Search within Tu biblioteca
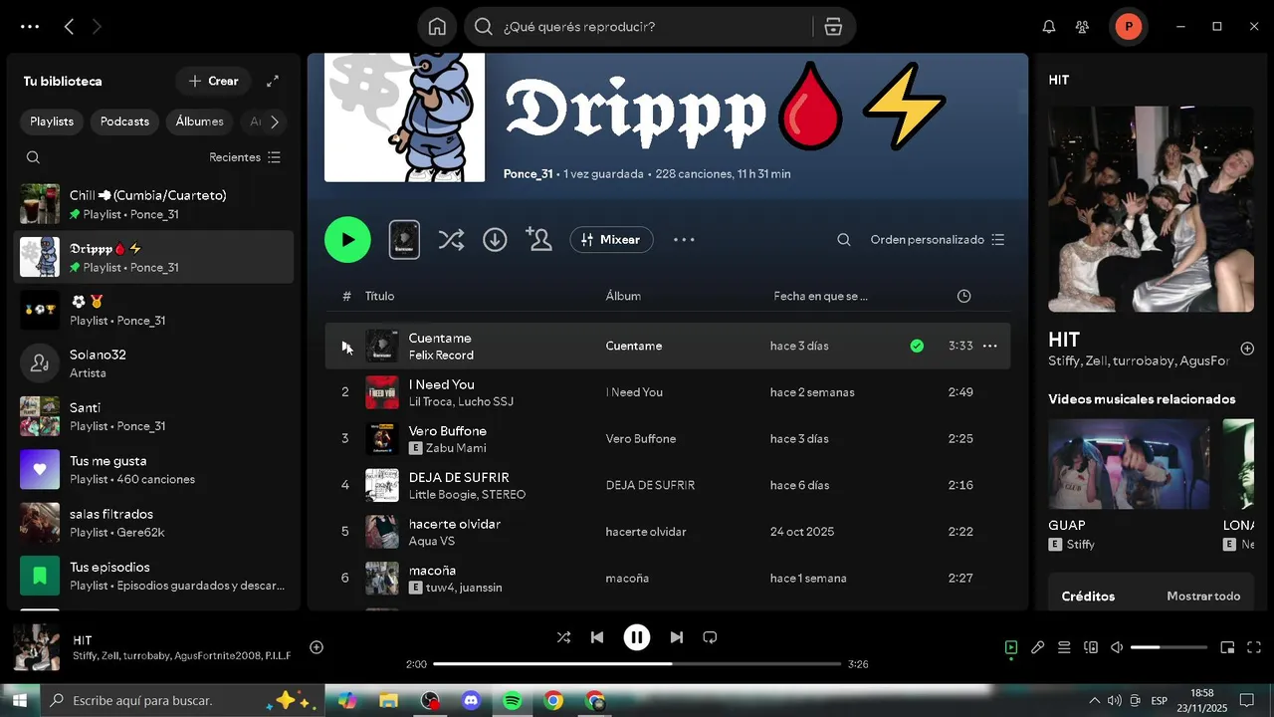 point(33,157)
